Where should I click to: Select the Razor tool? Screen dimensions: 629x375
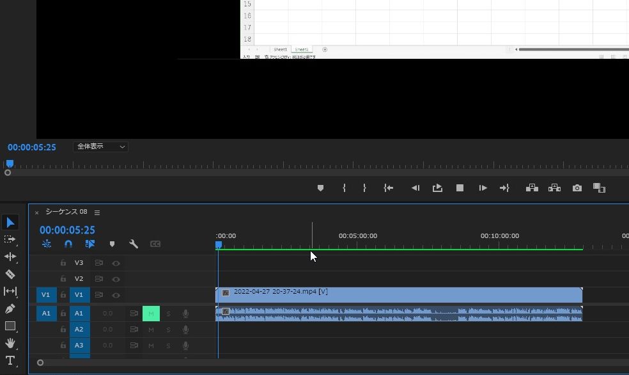(x=10, y=274)
